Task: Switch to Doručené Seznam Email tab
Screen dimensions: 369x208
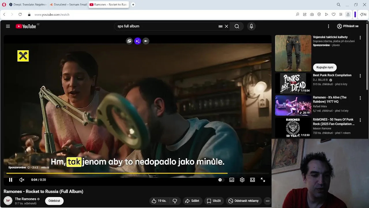Action: pos(68,5)
